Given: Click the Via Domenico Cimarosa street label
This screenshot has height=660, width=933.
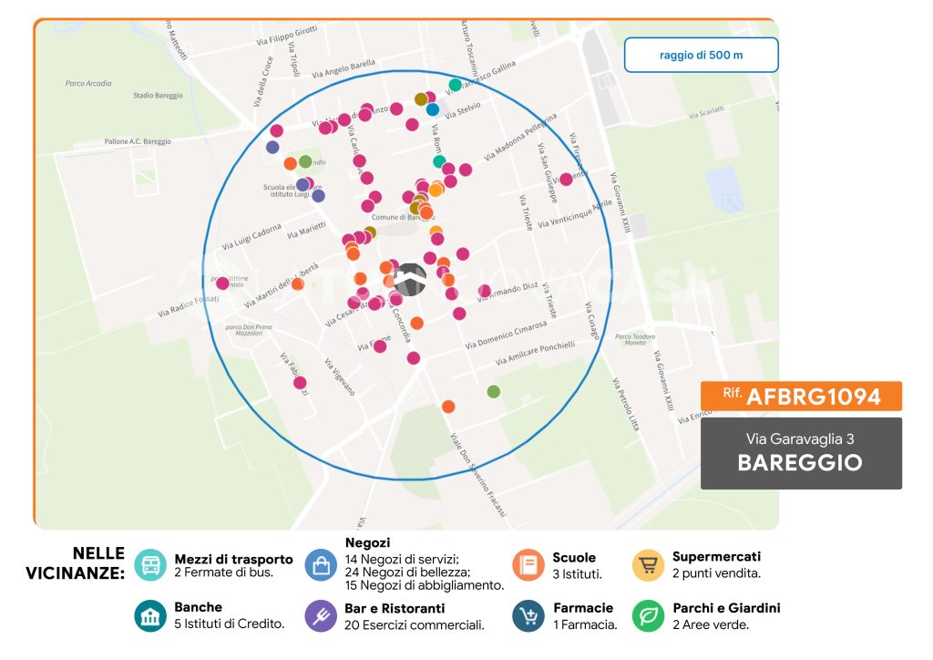Looking at the screenshot, I should 506,335.
